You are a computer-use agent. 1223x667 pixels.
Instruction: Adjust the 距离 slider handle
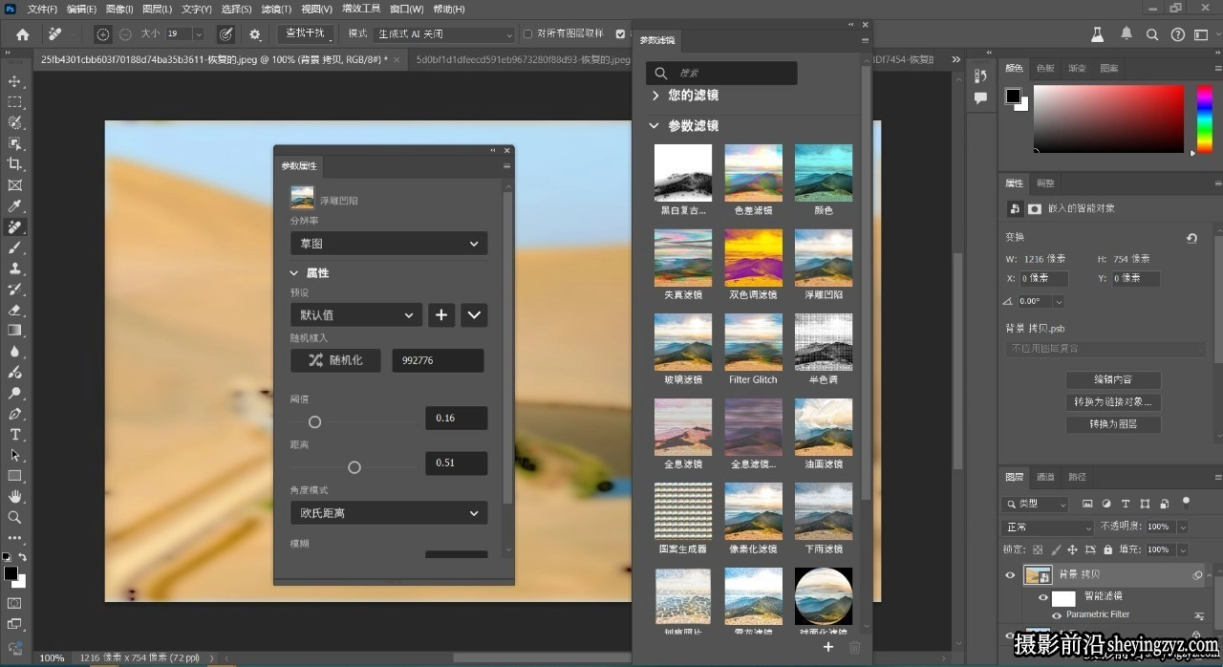(x=354, y=467)
